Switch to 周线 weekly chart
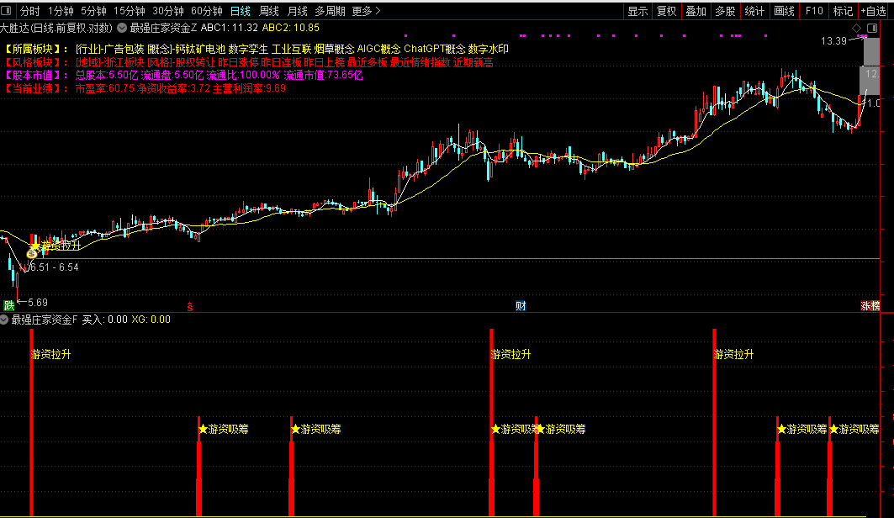894x518 pixels. (x=269, y=11)
